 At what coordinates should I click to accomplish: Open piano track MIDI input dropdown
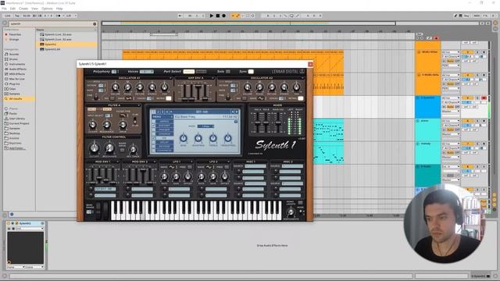tap(451, 121)
